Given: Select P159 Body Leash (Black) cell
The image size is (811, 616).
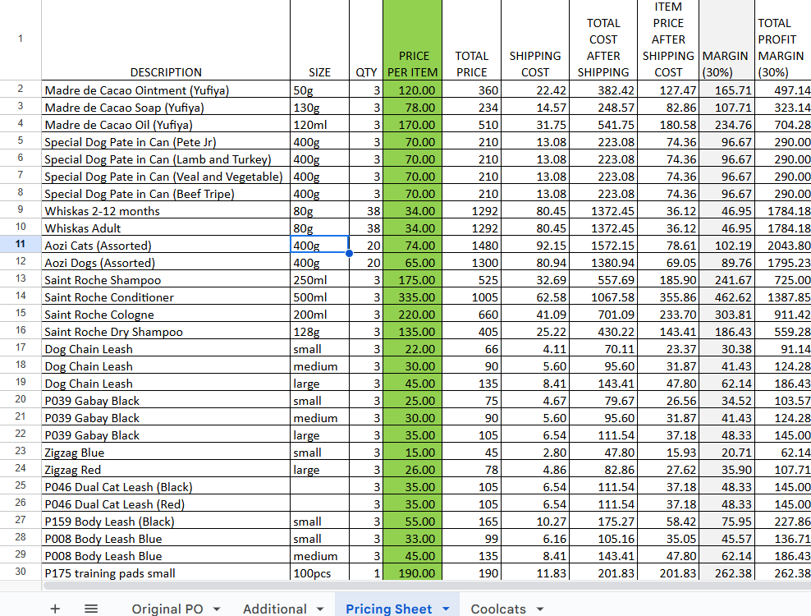Looking at the screenshot, I should (166, 522).
